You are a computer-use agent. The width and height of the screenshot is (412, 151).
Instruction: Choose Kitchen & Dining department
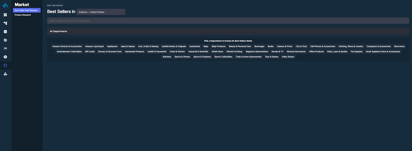coord(234,51)
